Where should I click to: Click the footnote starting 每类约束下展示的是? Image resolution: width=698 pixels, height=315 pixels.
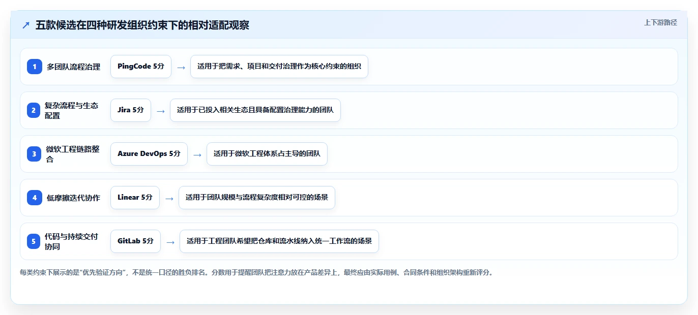click(x=256, y=272)
